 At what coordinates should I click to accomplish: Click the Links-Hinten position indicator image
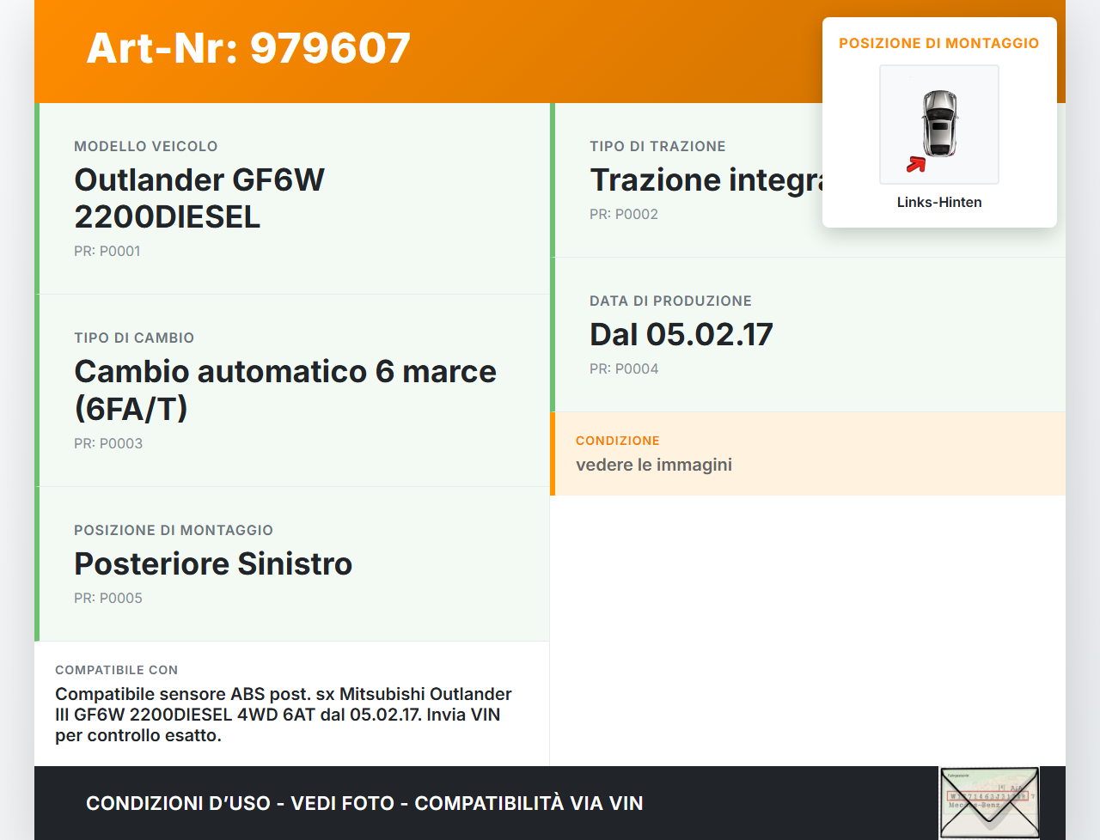[x=938, y=124]
